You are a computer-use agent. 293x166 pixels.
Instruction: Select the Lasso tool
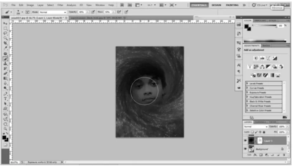(x=5, y=33)
